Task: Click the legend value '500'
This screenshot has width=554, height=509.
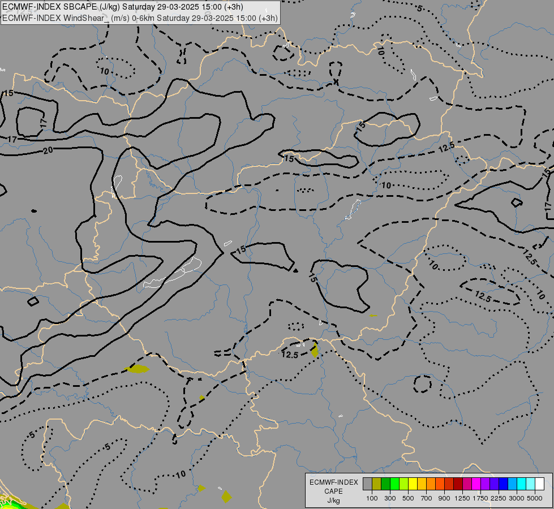Action: pyautogui.click(x=408, y=498)
